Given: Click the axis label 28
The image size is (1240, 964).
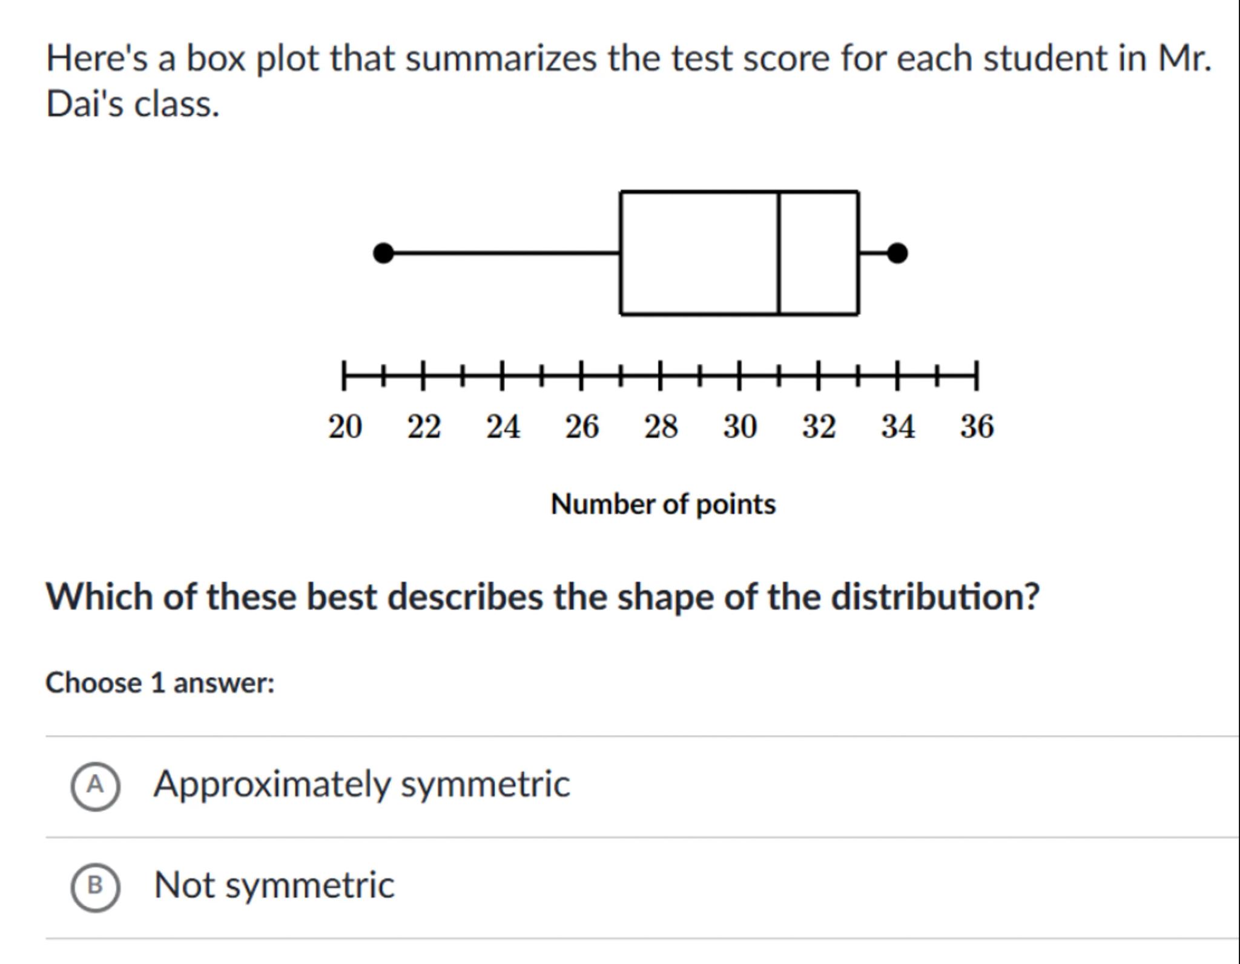Looking at the screenshot, I should pyautogui.click(x=661, y=427).
